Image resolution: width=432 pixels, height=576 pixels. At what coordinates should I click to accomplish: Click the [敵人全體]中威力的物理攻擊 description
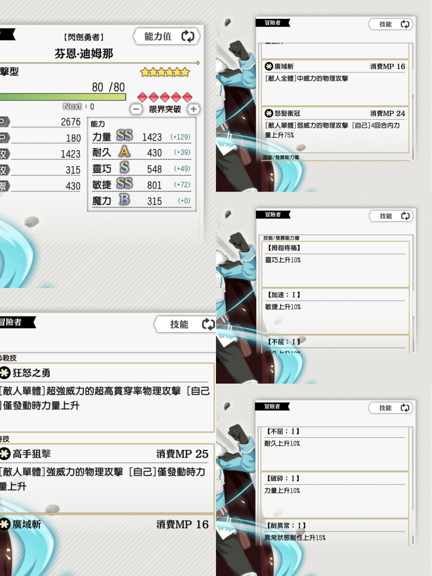(306, 78)
